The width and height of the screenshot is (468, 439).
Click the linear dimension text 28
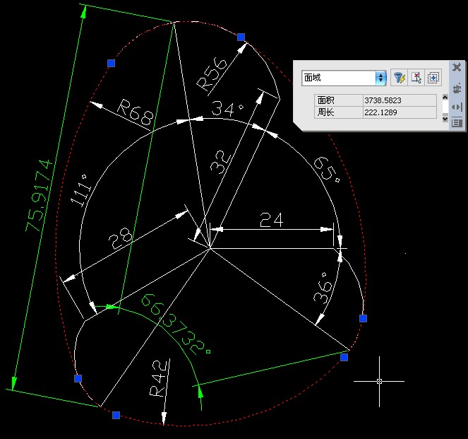(120, 238)
